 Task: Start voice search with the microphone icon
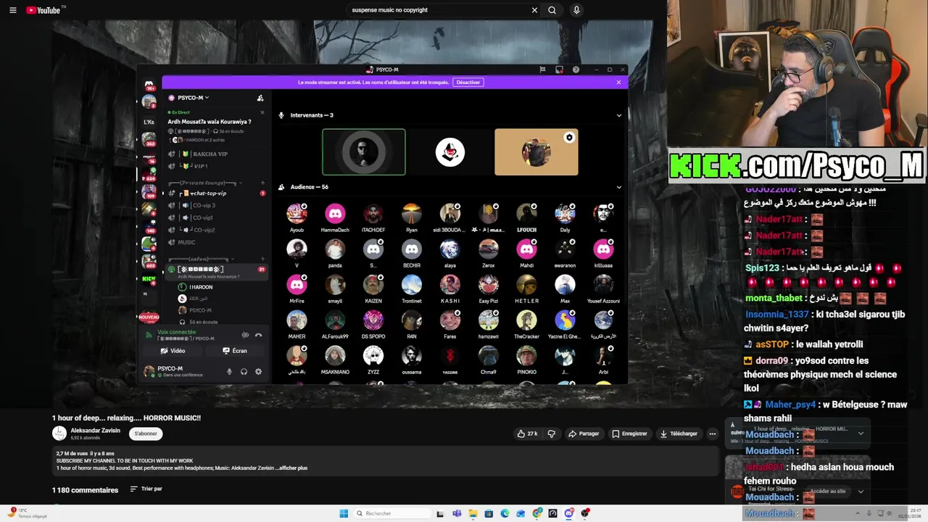pos(576,10)
